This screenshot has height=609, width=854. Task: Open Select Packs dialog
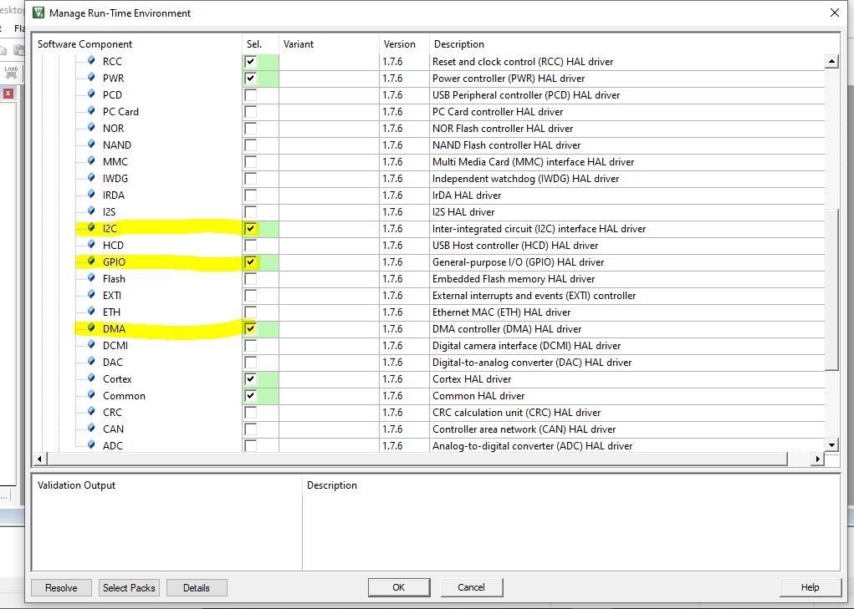point(129,588)
